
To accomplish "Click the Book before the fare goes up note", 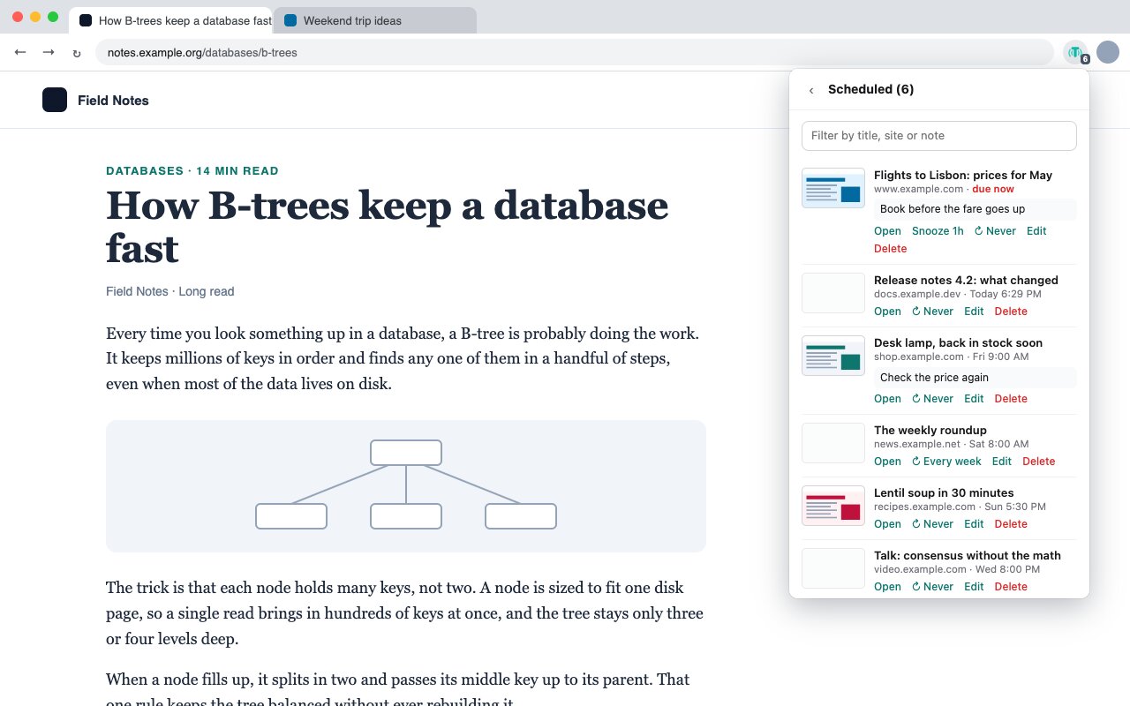I will pyautogui.click(x=976, y=209).
